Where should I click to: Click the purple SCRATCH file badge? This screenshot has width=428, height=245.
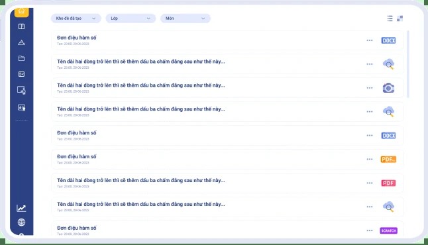tap(388, 231)
